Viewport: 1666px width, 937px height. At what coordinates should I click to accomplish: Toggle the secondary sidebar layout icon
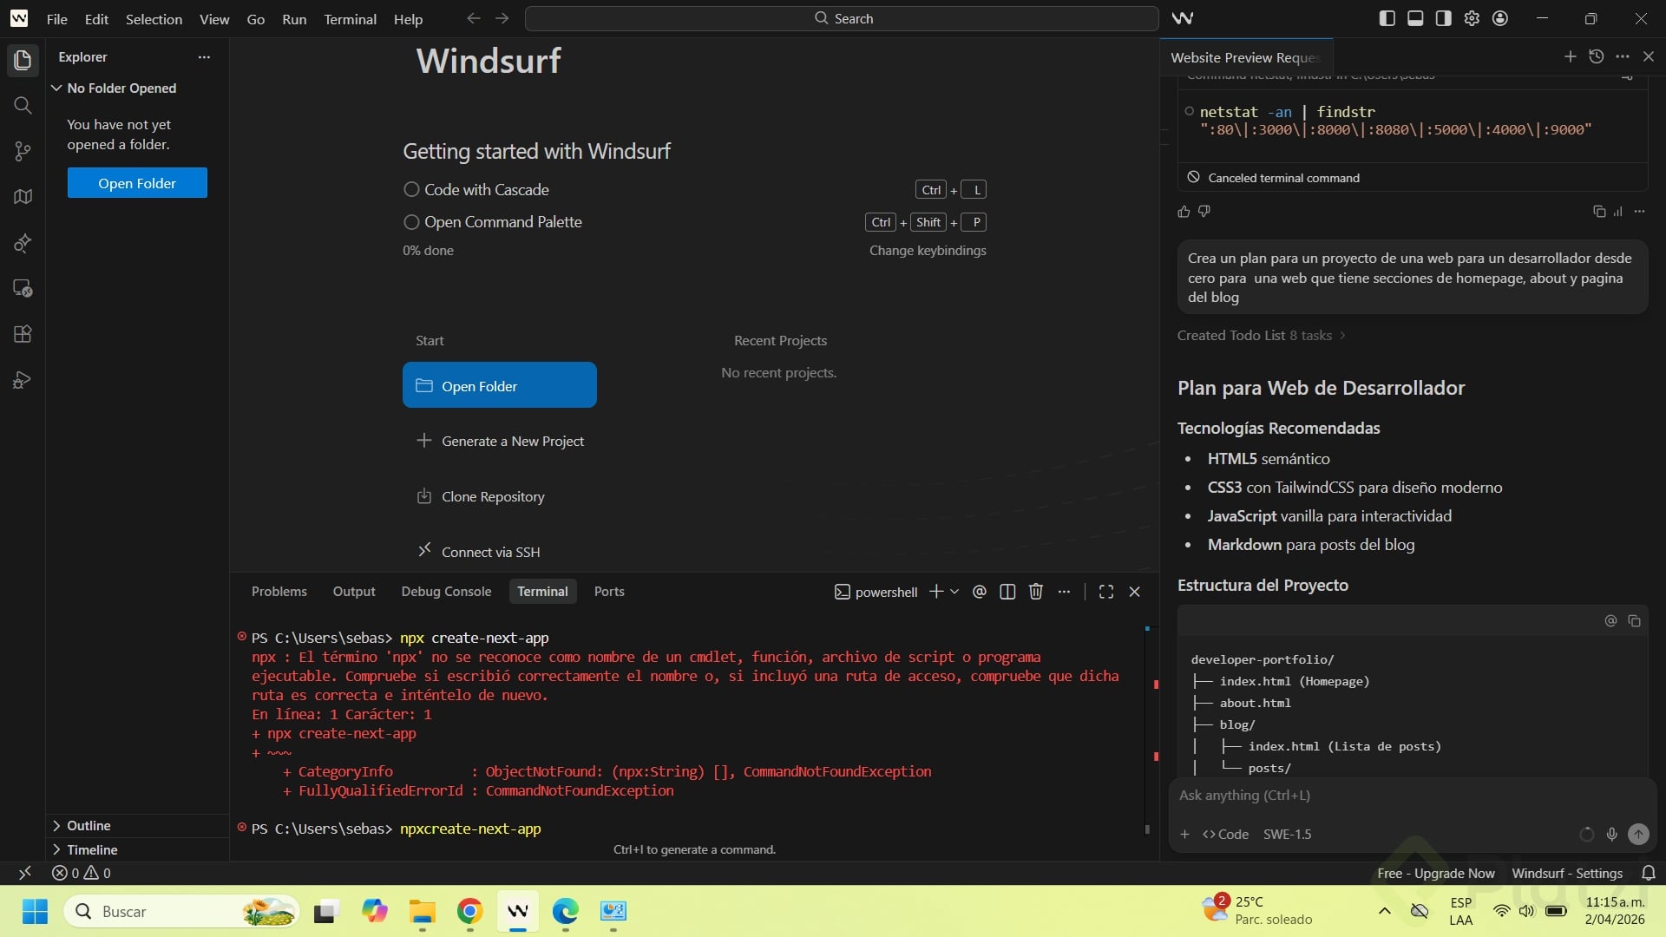(1443, 18)
